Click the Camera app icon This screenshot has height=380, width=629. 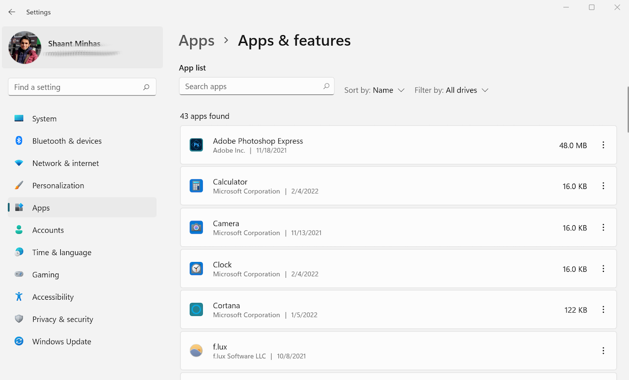click(x=196, y=227)
